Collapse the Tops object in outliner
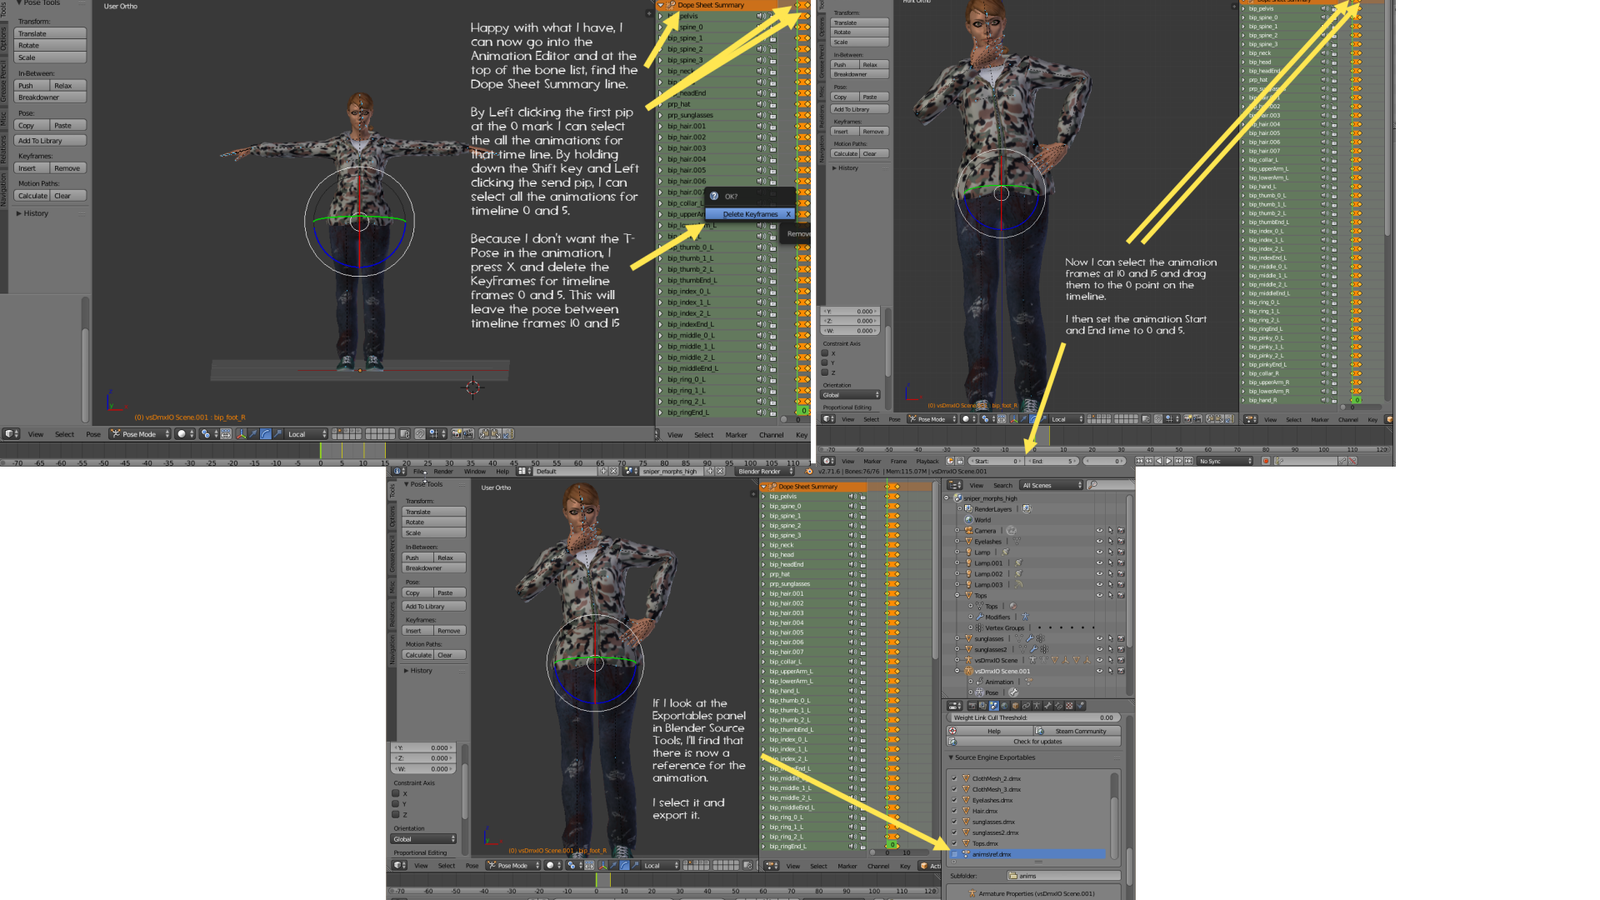This screenshot has width=1600, height=900. coord(957,596)
